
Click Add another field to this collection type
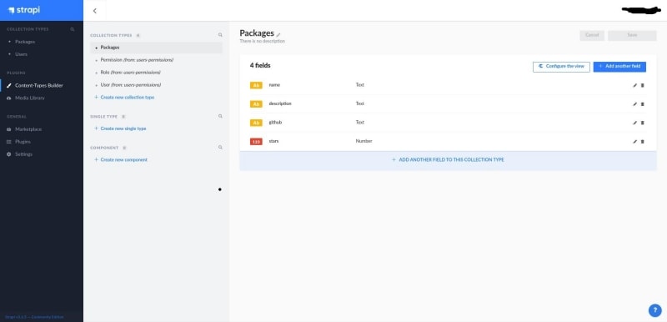(448, 160)
